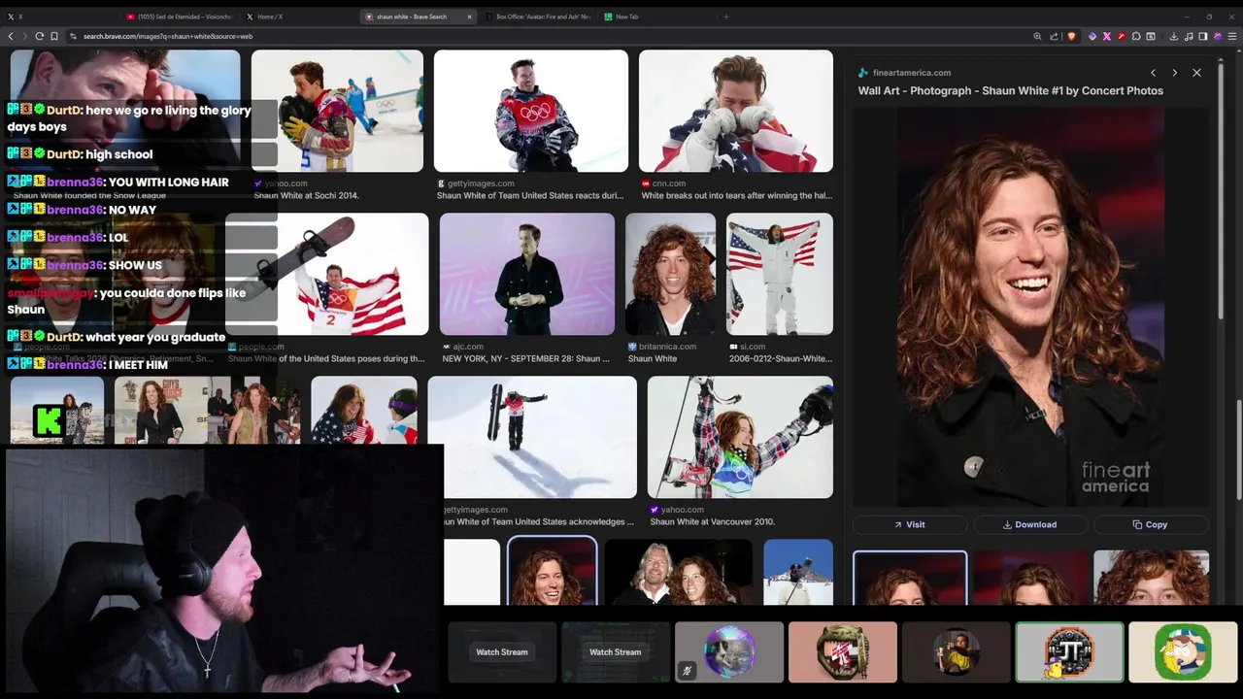Screen dimensions: 1243x699
Task: Click the holographic skull avatar tile
Action: (x=729, y=651)
